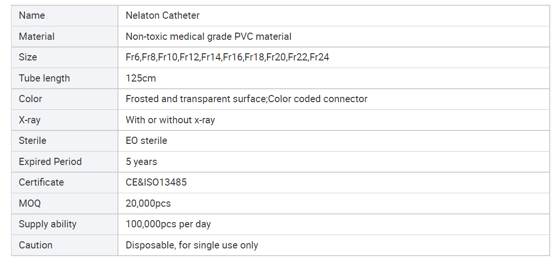Click the Fr6 to Fr24 sizes list

click(x=227, y=57)
